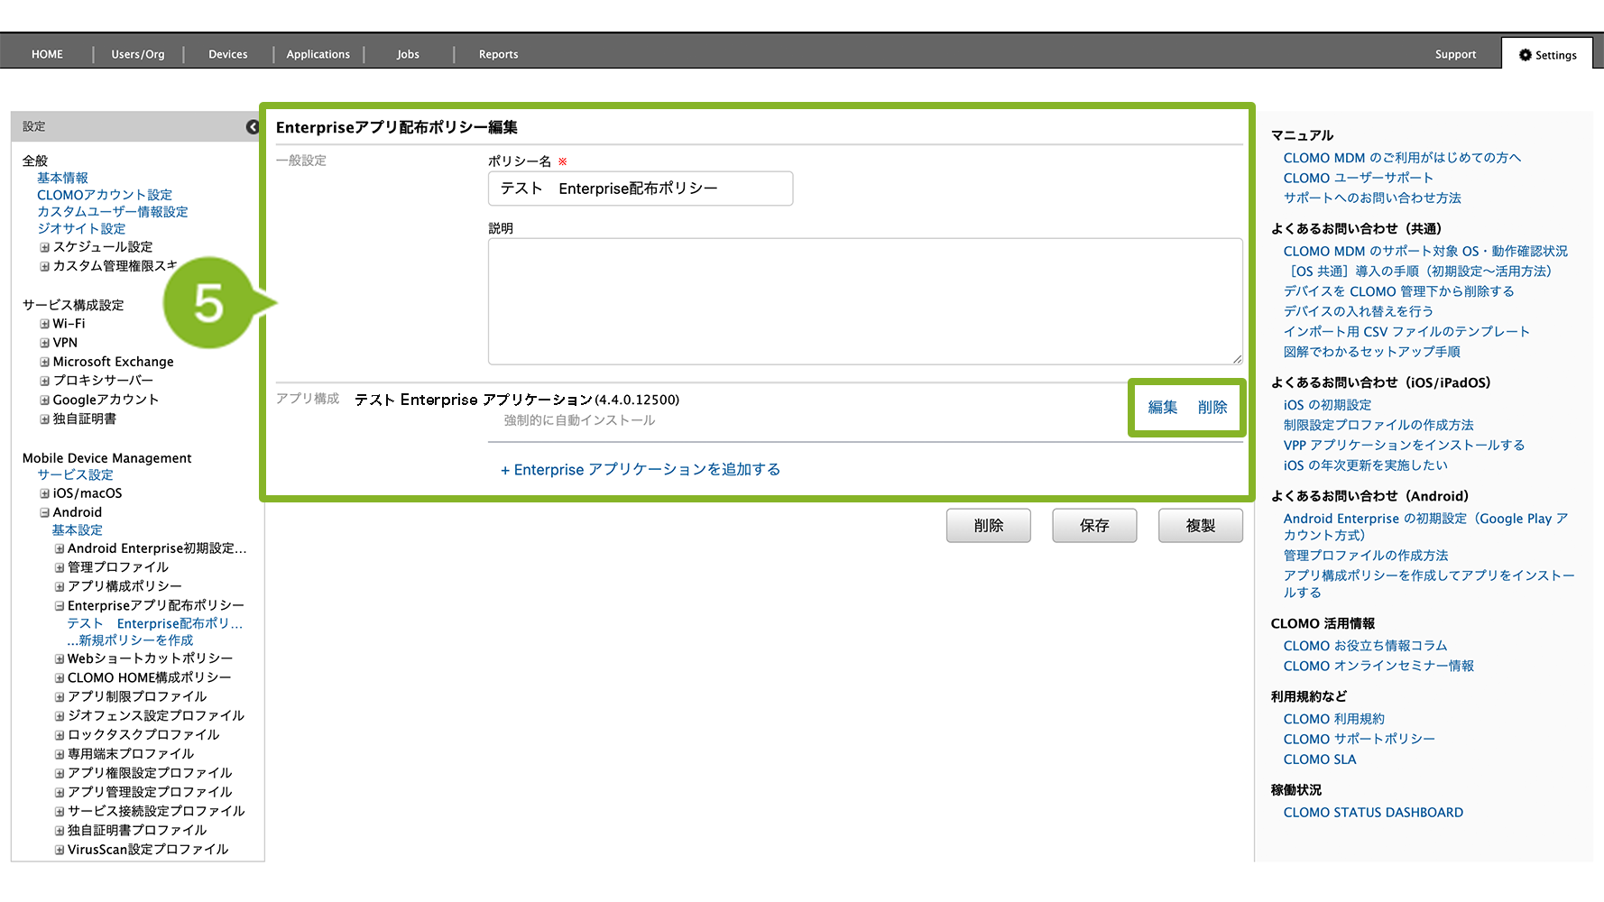Open Settings gear tab
The width and height of the screenshot is (1604, 902).
point(1547,55)
